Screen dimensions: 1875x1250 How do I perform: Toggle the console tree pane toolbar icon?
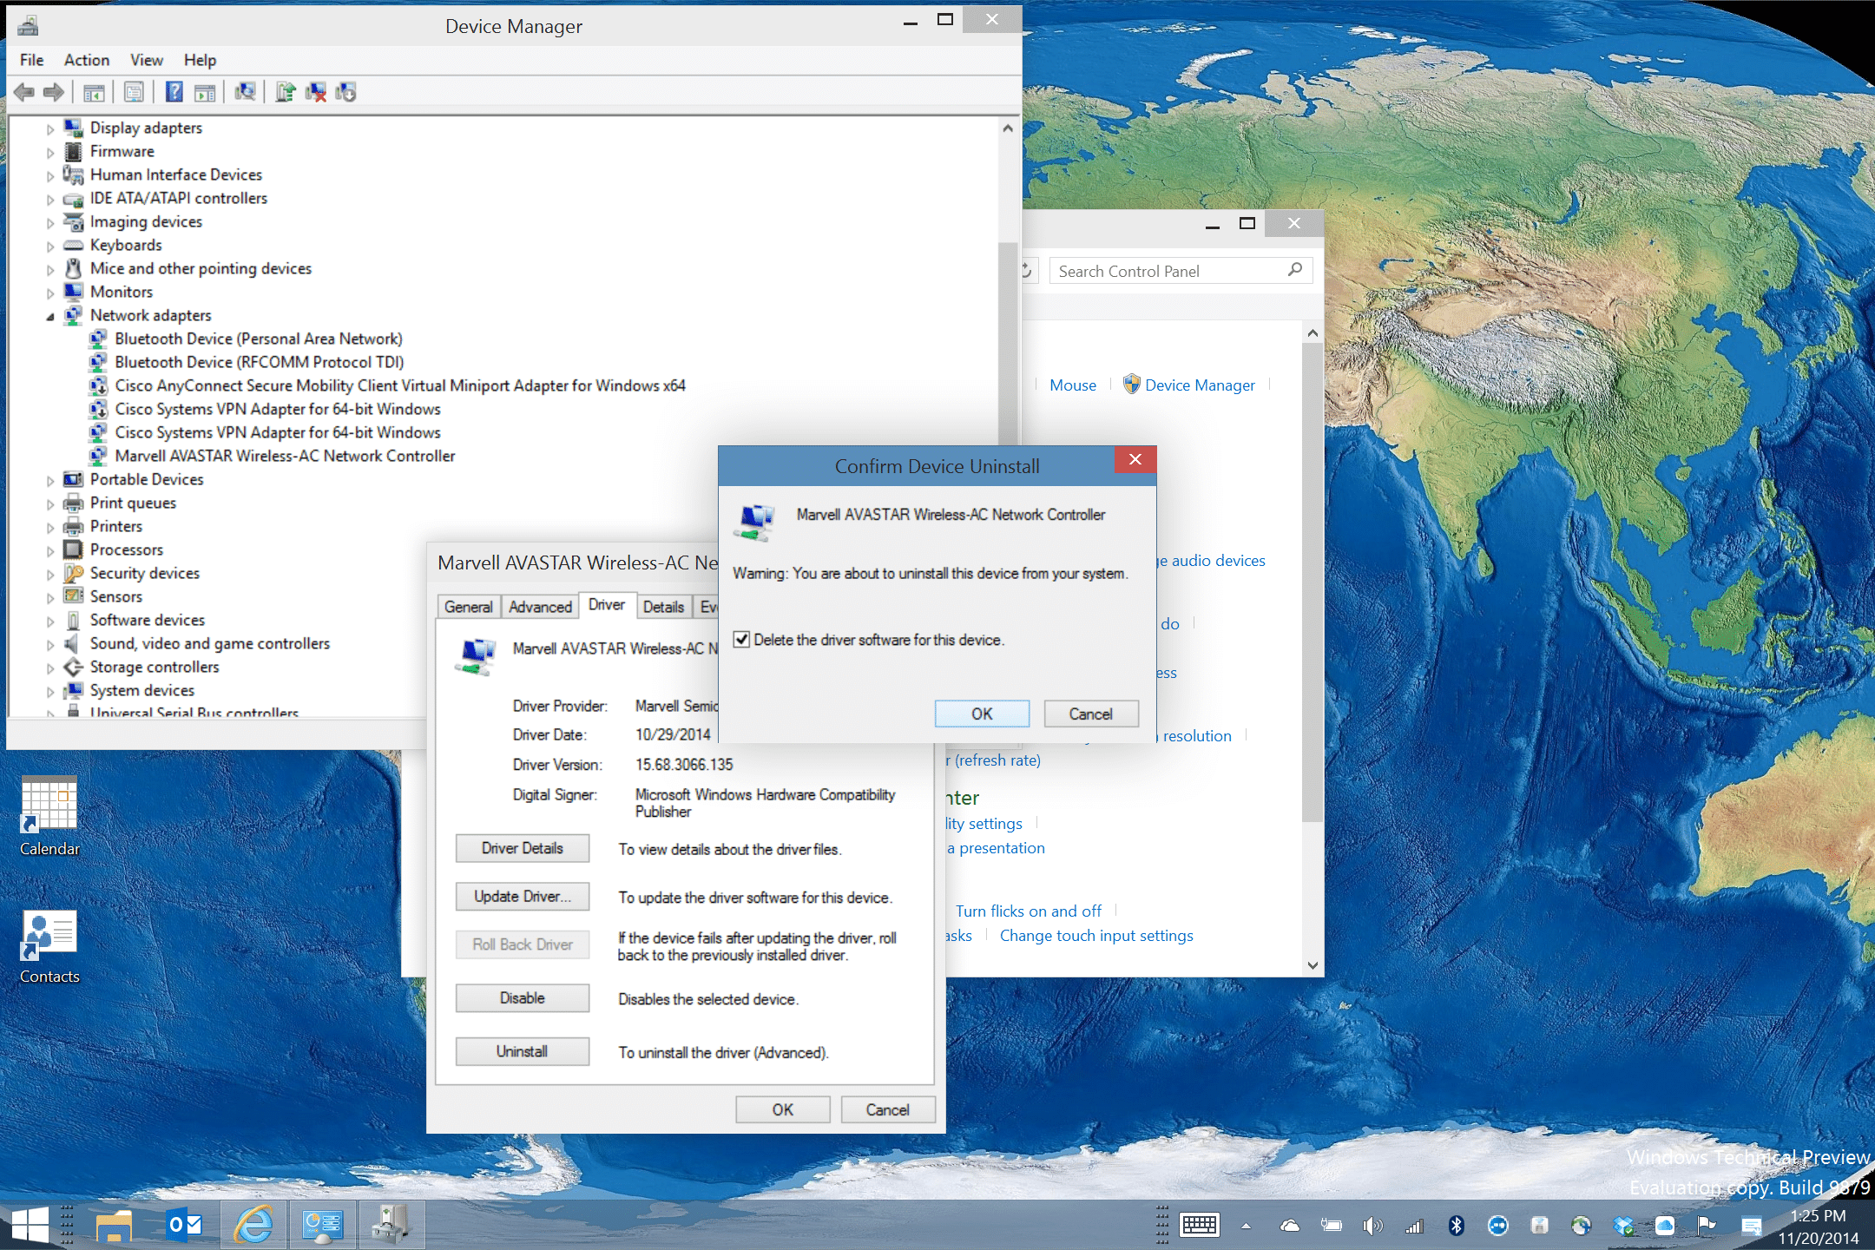tap(94, 92)
